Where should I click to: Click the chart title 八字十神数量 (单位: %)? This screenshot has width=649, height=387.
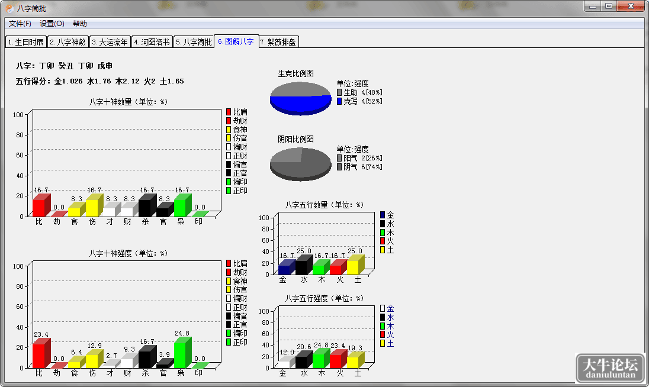click(128, 102)
